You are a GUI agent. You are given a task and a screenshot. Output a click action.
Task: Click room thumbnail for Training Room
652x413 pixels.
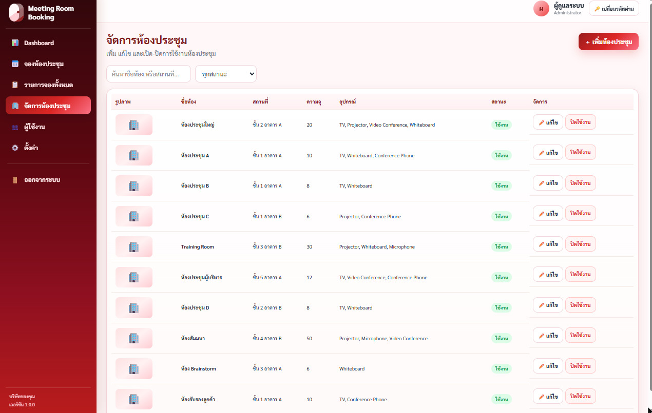pyautogui.click(x=134, y=246)
